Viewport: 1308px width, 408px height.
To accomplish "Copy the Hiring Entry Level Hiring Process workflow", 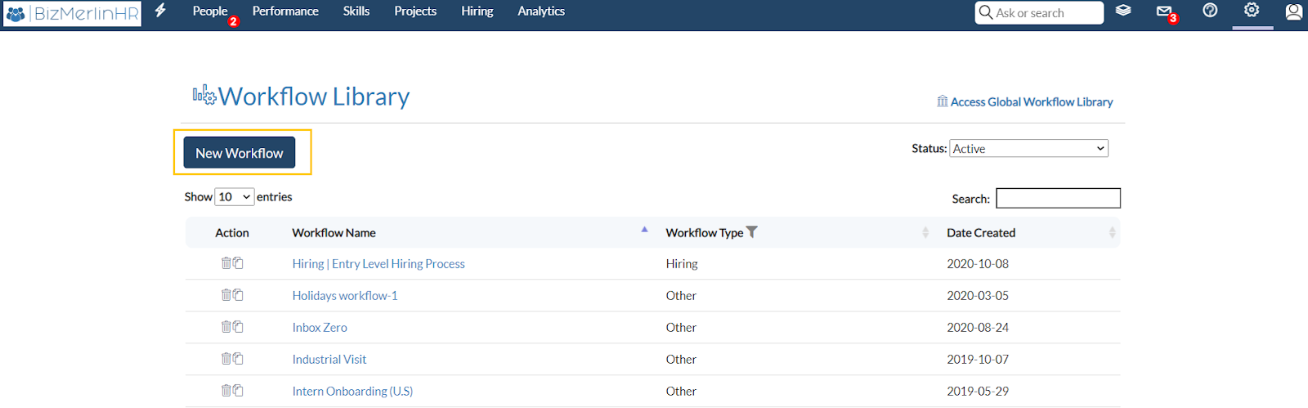I will 238,263.
